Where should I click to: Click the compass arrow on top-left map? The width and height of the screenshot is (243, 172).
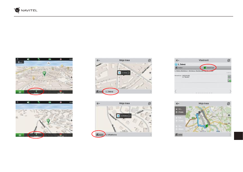pyautogui.click(x=49, y=63)
